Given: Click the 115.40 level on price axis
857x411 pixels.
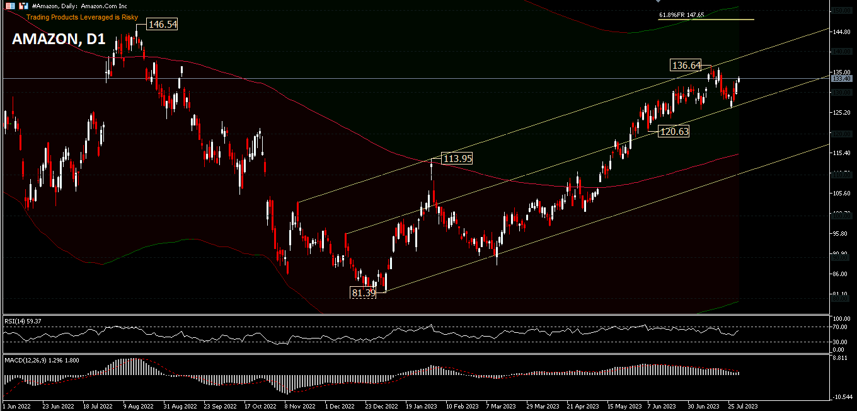Looking at the screenshot, I should point(841,153).
